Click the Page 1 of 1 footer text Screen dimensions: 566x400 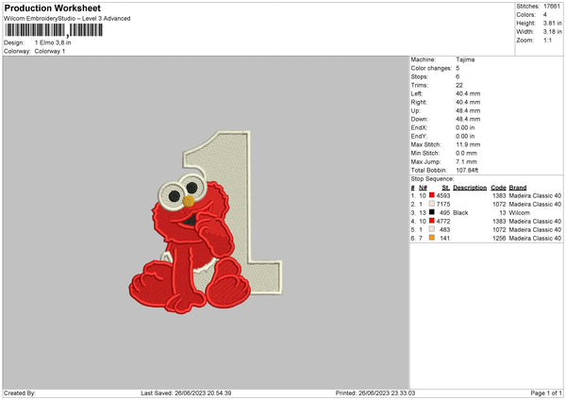click(541, 393)
